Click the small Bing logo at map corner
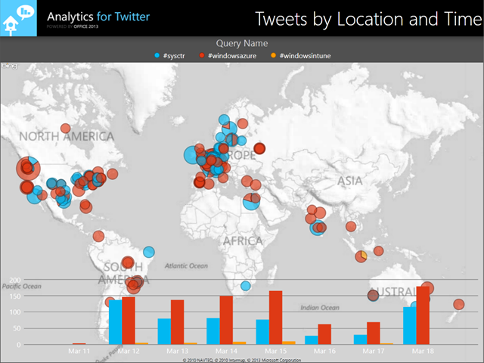484x363 pixels. point(8,67)
